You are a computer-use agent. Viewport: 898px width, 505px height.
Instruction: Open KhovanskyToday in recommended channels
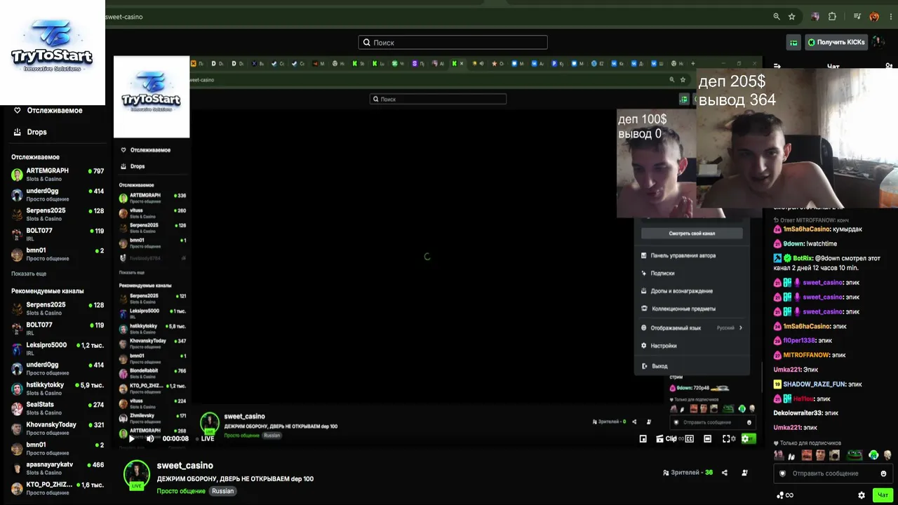(58, 428)
